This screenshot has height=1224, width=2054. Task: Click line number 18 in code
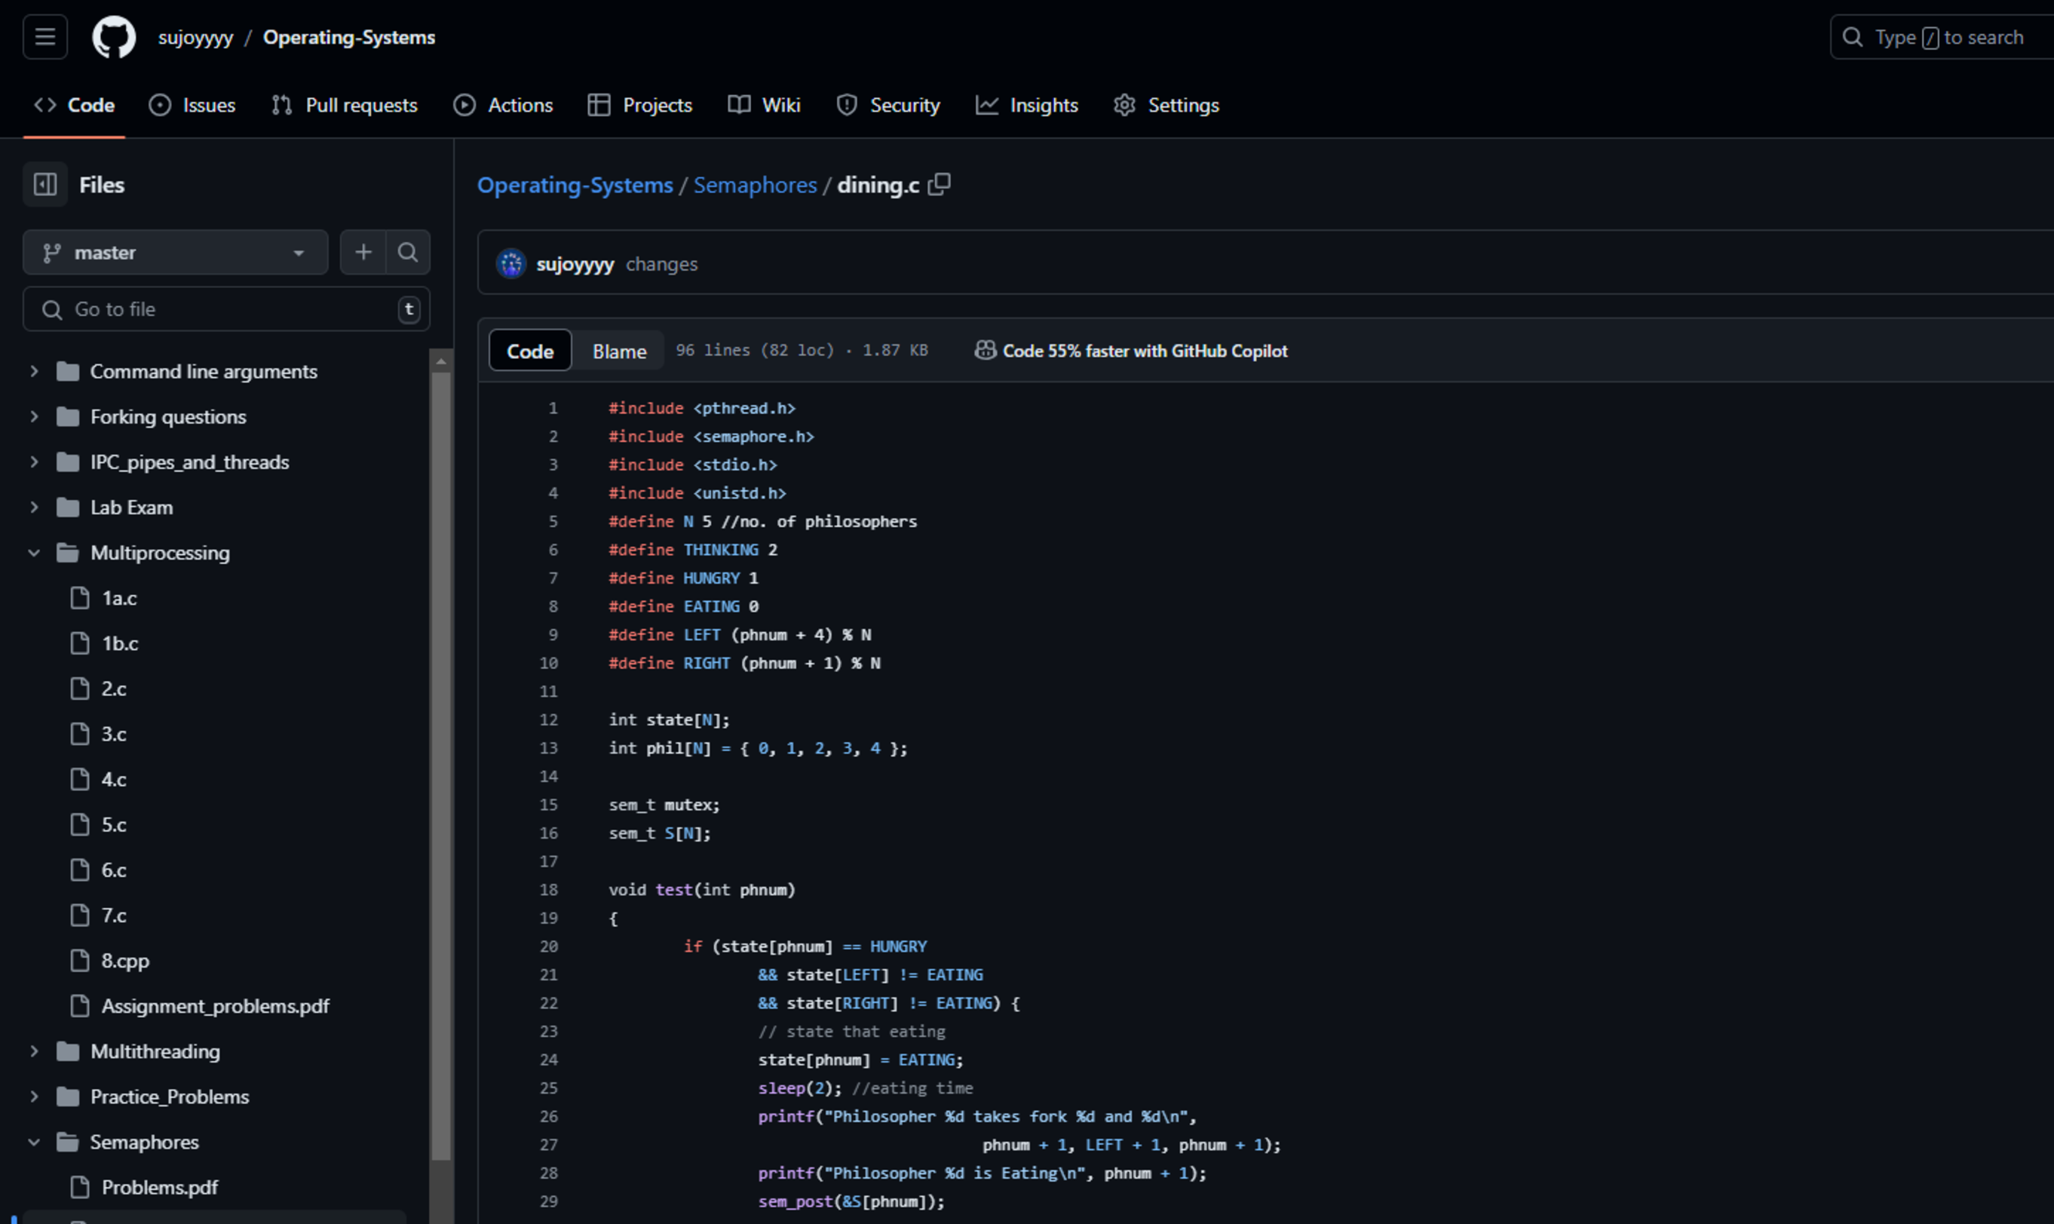point(548,890)
